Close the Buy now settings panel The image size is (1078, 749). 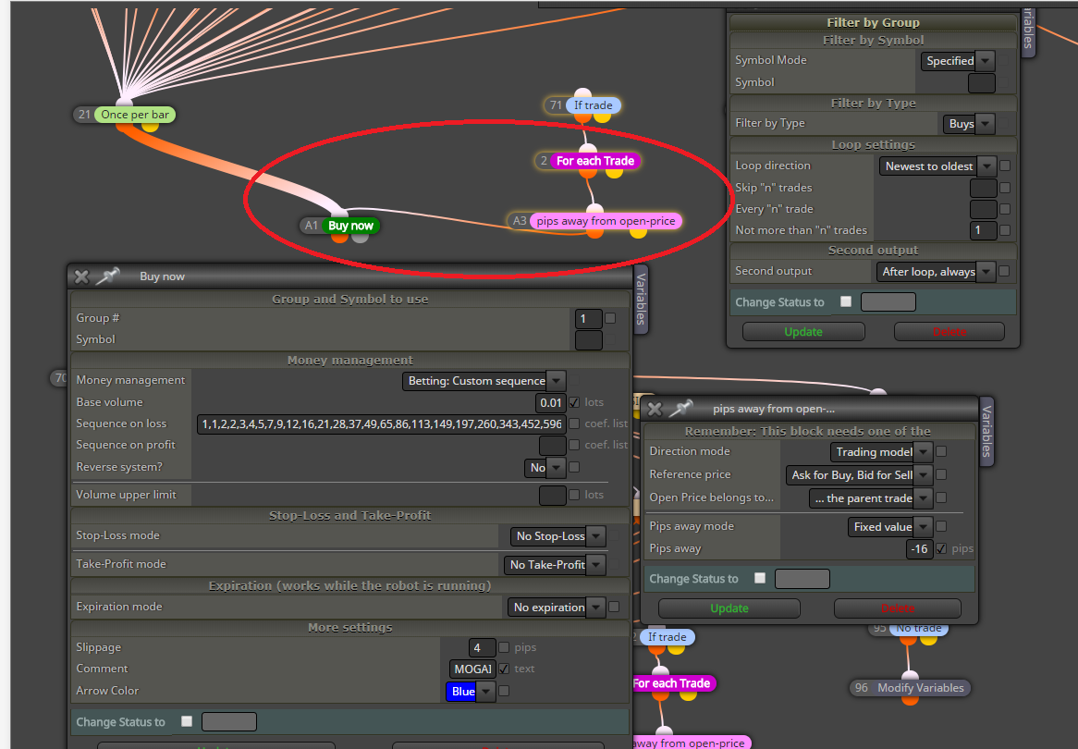81,276
